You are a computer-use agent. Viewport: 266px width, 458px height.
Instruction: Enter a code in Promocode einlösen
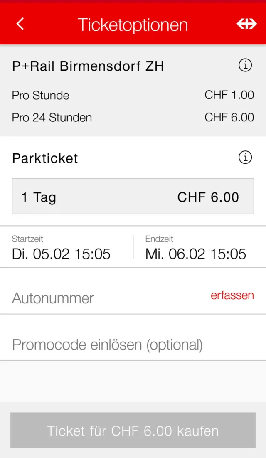(107, 345)
